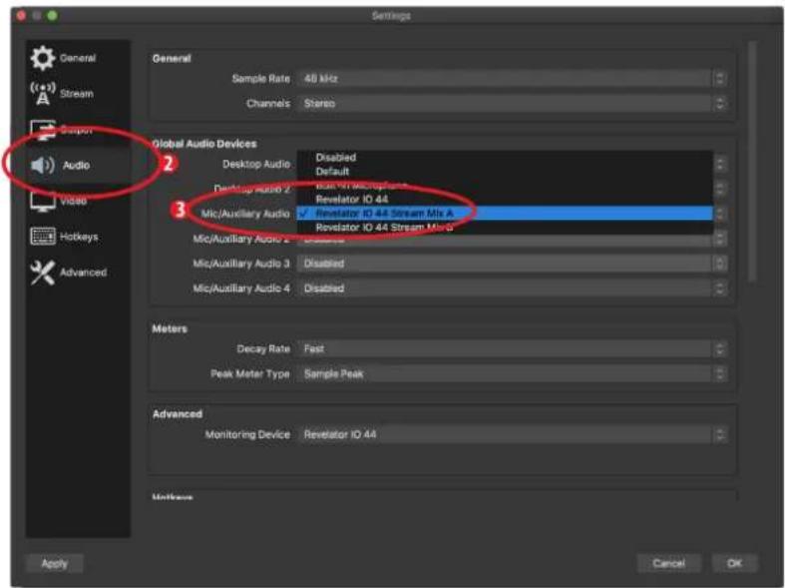Click the OK button
The width and height of the screenshot is (785, 588).
tap(734, 563)
